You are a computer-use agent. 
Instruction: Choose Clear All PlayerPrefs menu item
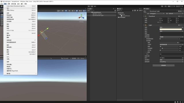(x=20, y=71)
